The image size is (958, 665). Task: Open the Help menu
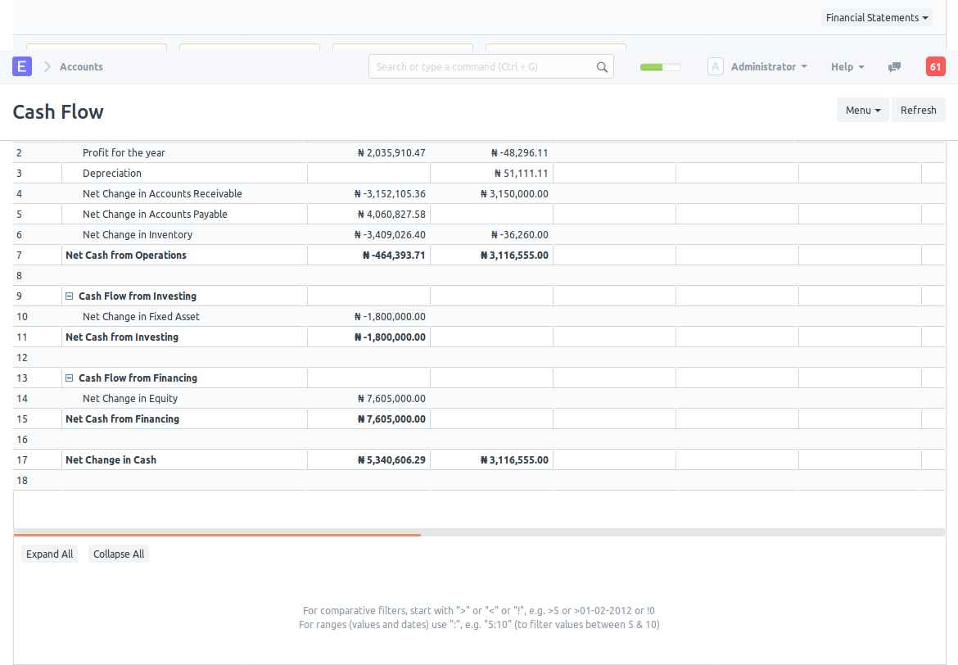(x=847, y=67)
